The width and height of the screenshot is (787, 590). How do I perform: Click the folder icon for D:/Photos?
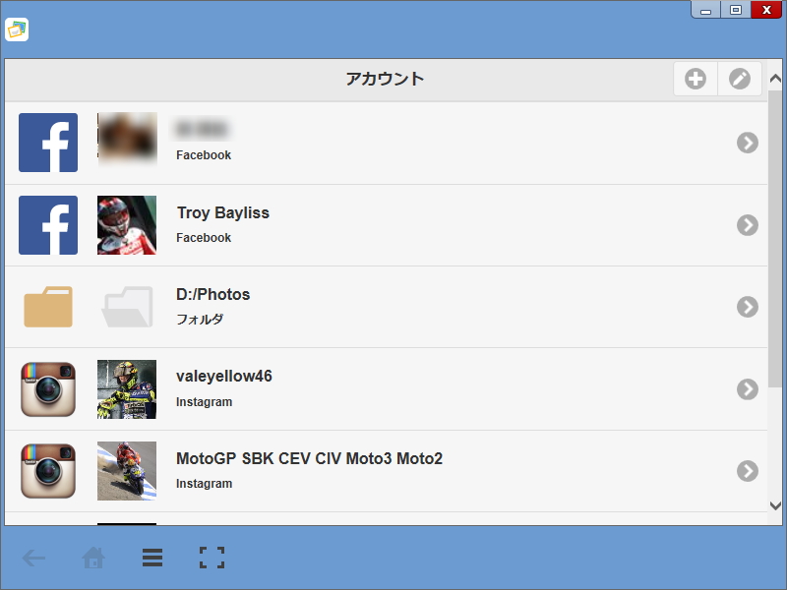tap(47, 307)
